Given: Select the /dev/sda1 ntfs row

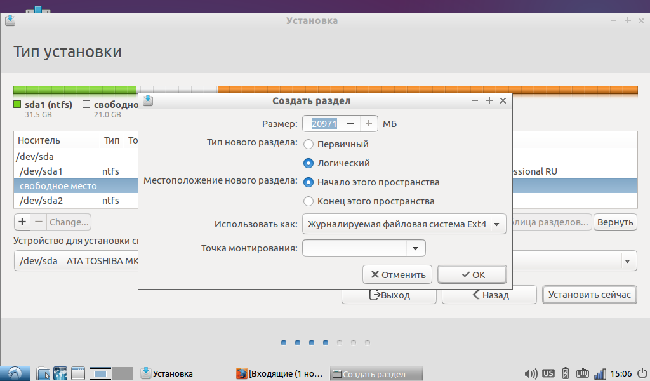Looking at the screenshot, I should (x=325, y=171).
